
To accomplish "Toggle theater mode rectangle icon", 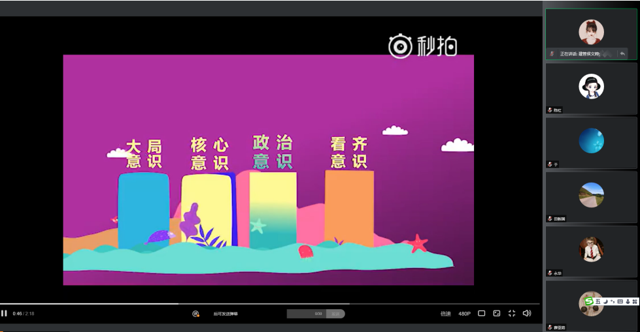I will (x=481, y=314).
